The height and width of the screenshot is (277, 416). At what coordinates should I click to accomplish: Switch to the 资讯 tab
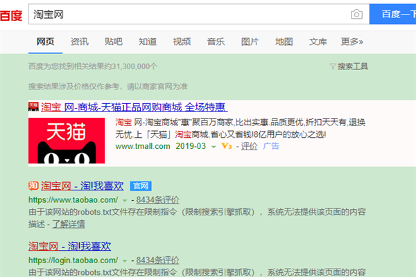(x=79, y=42)
